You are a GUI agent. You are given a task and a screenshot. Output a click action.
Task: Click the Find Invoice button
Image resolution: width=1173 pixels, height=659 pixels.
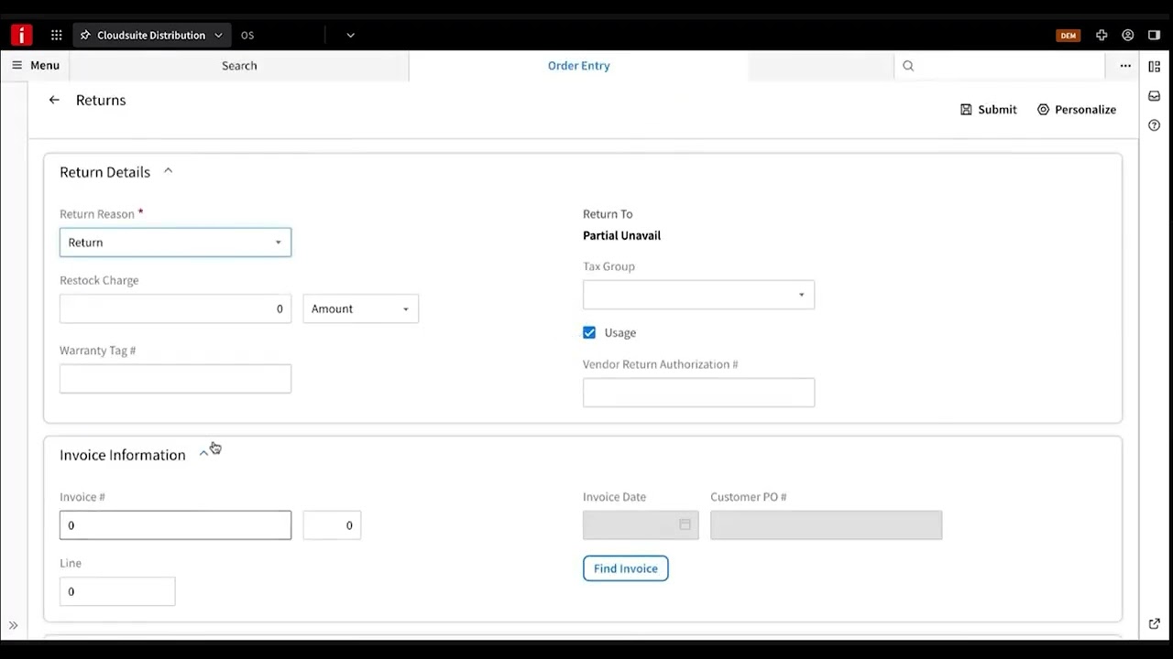[x=626, y=568]
